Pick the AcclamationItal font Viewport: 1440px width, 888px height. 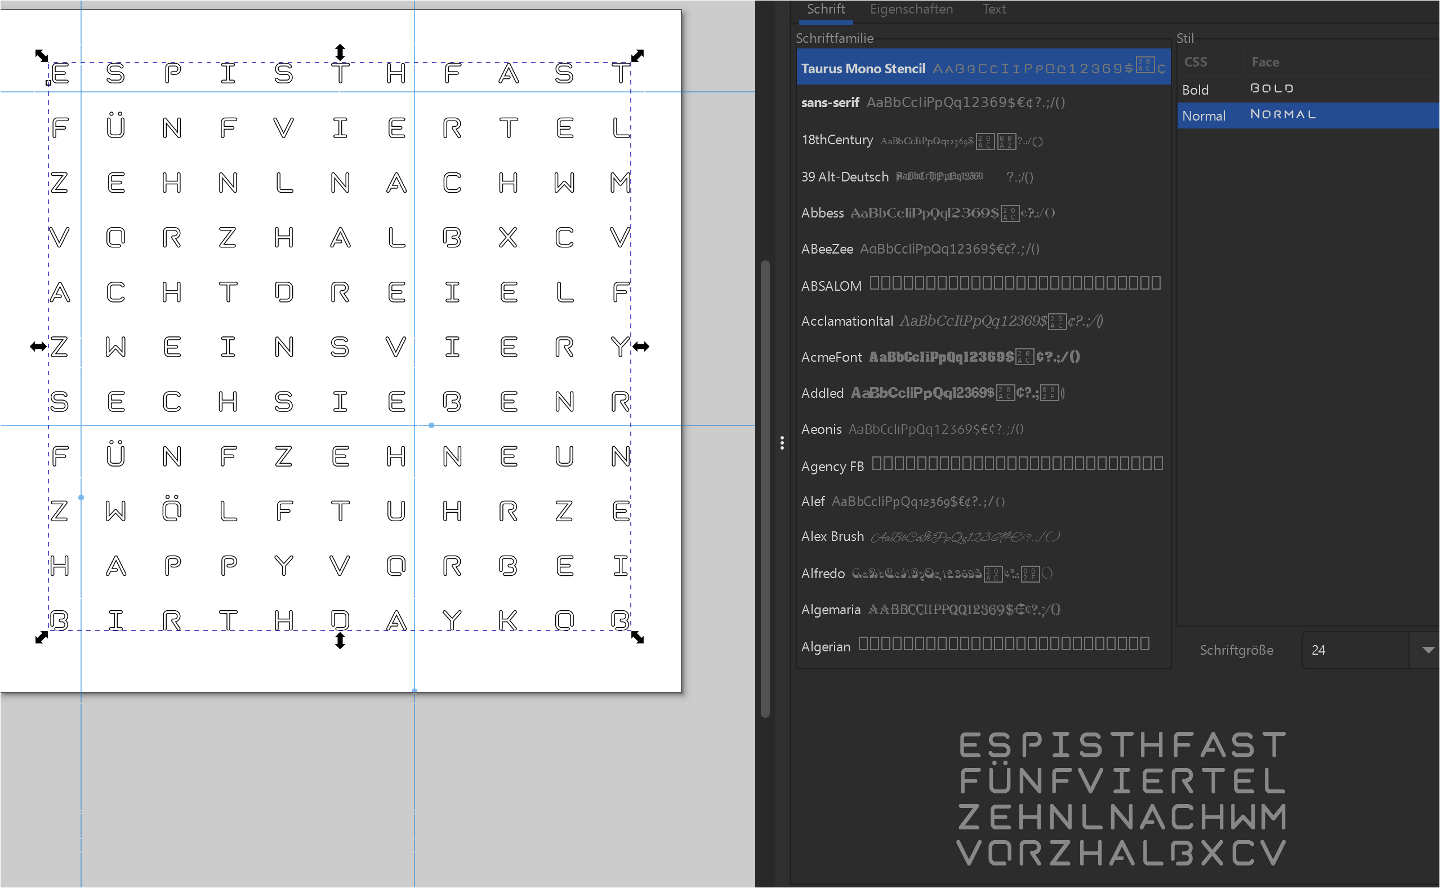tap(983, 321)
